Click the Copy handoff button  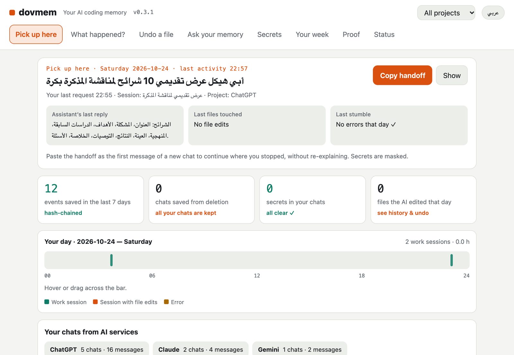point(402,75)
